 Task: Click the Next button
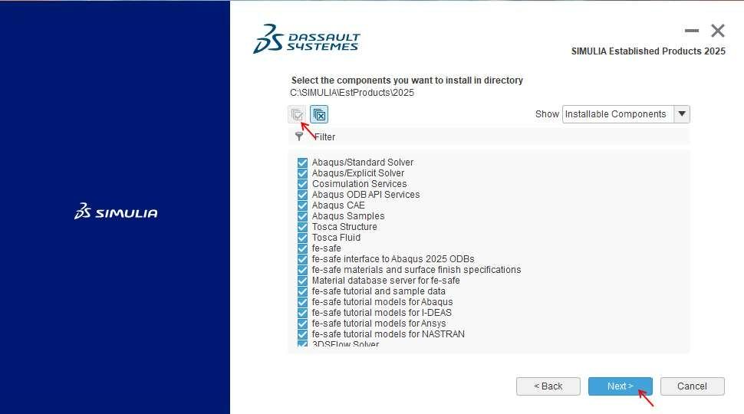(x=621, y=386)
